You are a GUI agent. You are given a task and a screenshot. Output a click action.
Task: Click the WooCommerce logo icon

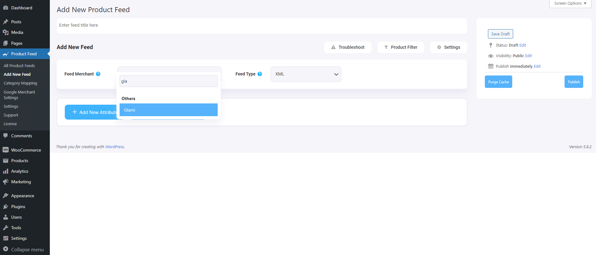tap(6, 150)
